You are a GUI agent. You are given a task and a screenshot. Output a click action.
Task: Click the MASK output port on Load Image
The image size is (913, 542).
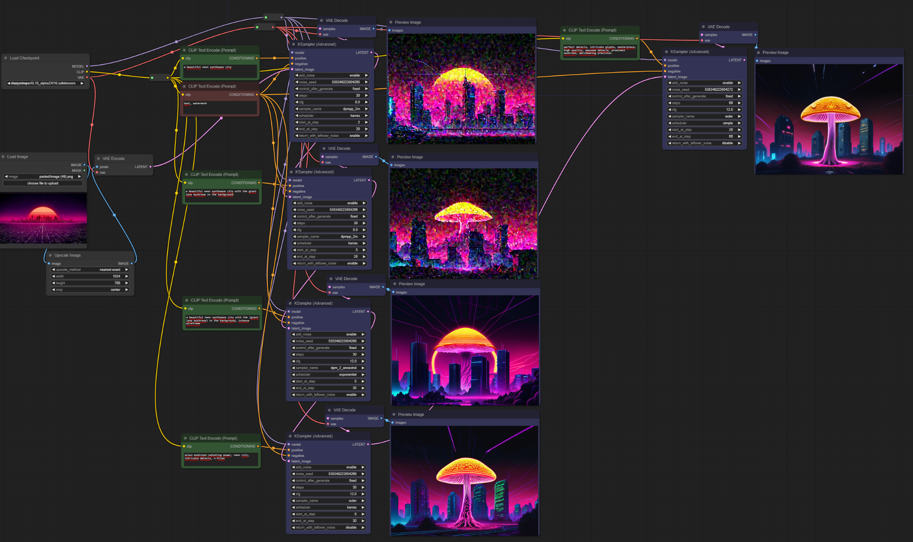84,170
